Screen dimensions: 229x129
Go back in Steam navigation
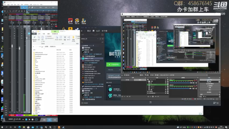point(82,31)
